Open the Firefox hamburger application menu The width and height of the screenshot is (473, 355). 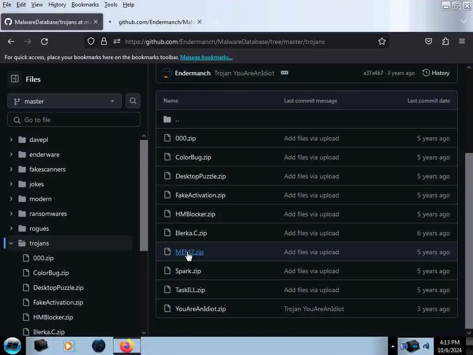click(462, 41)
